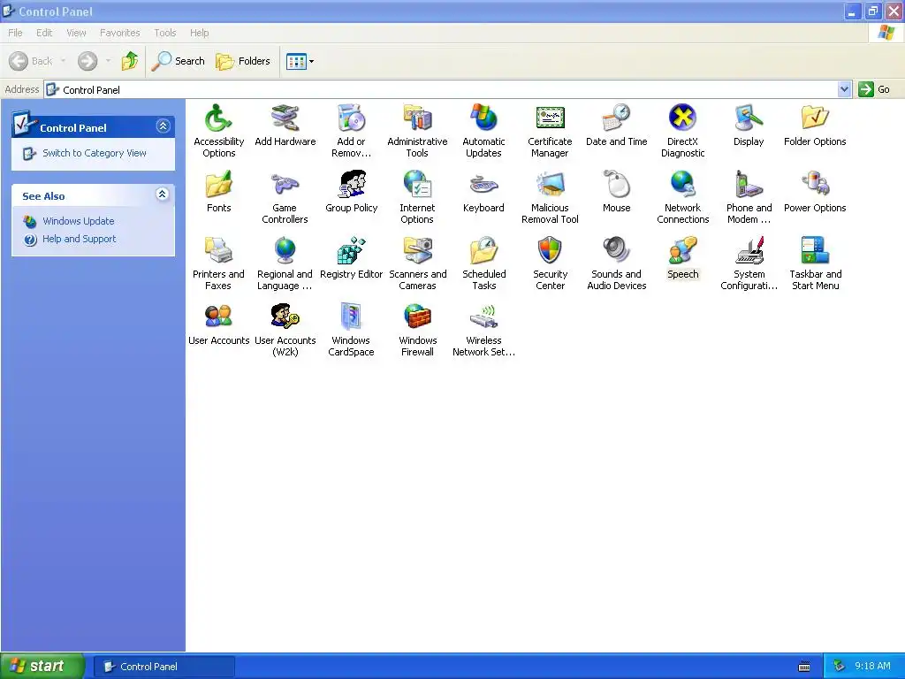
Task: Follow the Windows Update link
Action: pyautogui.click(x=78, y=221)
